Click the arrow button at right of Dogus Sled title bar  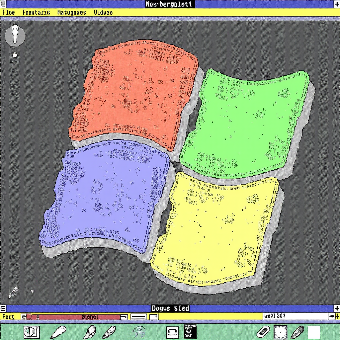pos(337,308)
